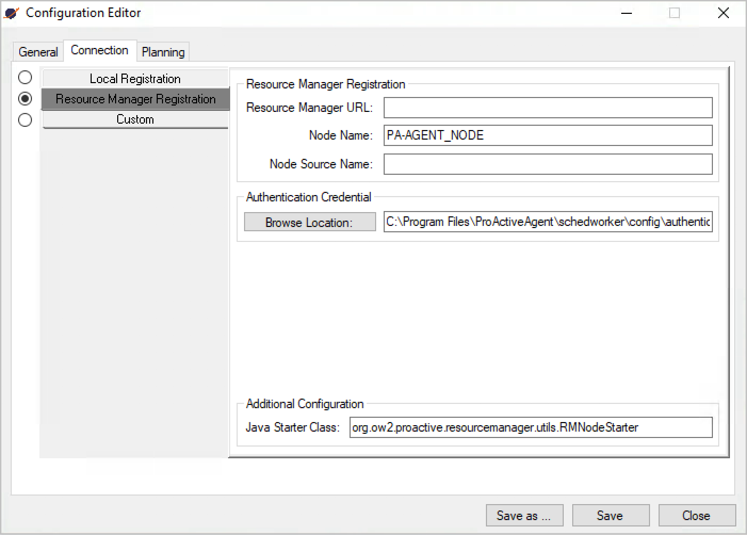Select the Custom radio button
Image resolution: width=747 pixels, height=535 pixels.
pos(25,120)
